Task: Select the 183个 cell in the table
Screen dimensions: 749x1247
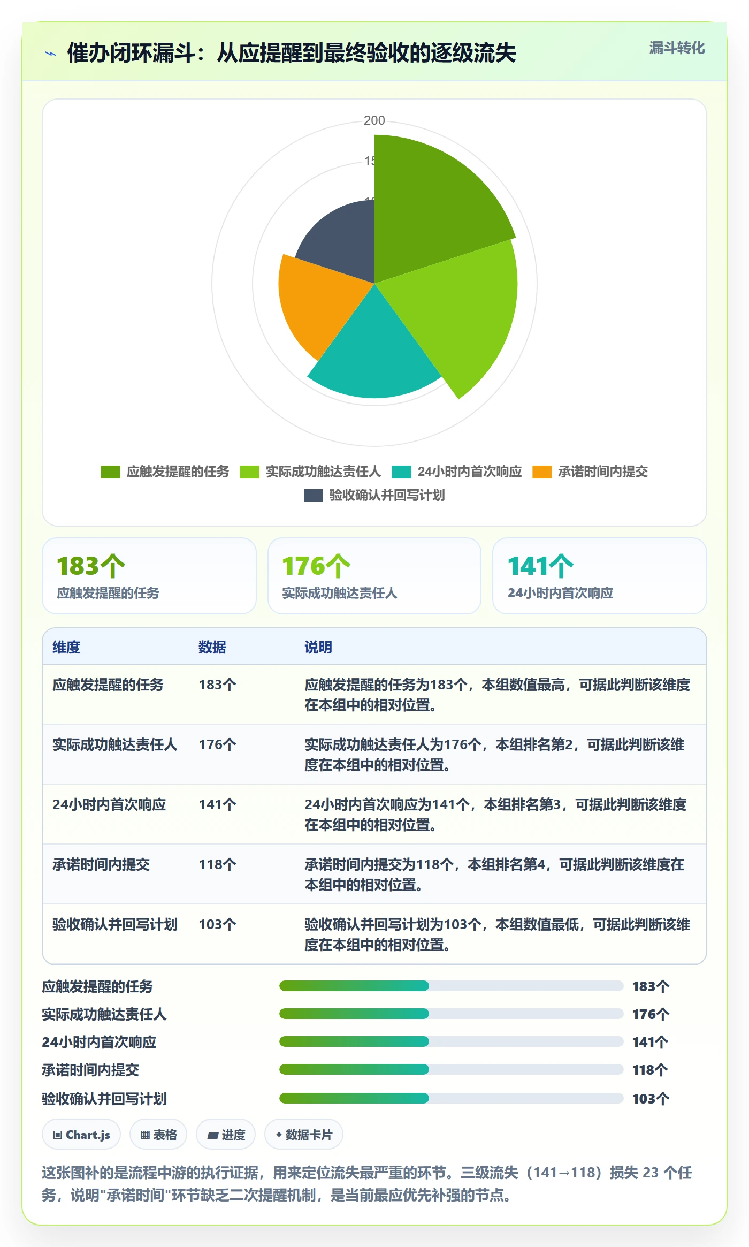Action: tap(217, 685)
